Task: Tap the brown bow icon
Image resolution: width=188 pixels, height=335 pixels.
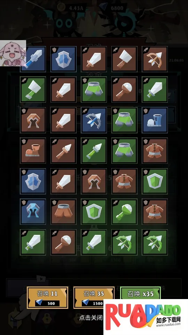Action: coord(155,59)
